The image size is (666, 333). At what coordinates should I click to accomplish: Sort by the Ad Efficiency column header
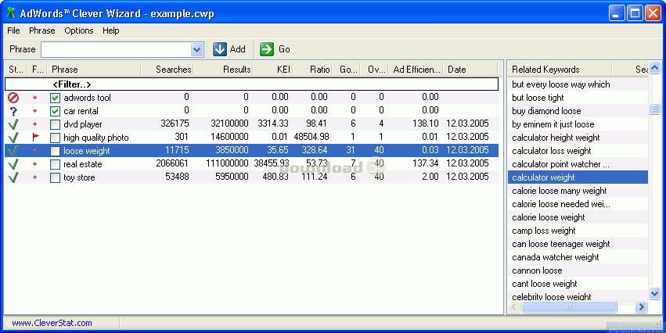point(416,69)
